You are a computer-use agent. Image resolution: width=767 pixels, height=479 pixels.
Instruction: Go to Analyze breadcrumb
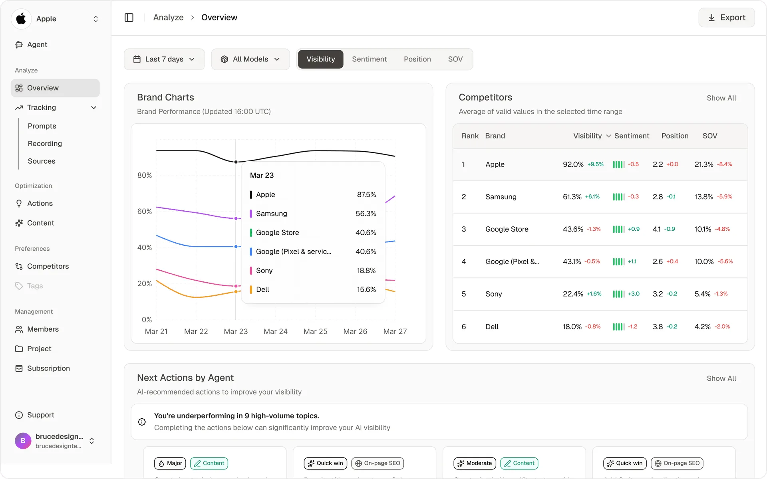[x=169, y=18]
